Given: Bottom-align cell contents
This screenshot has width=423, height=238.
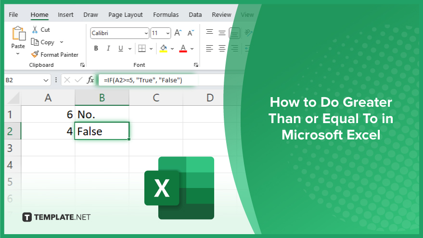Looking at the screenshot, I should tap(234, 34).
